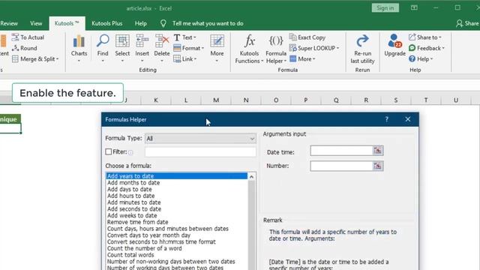Open the Insert tool in Editing group
Viewport: 480px width, 270px height.
point(142,47)
